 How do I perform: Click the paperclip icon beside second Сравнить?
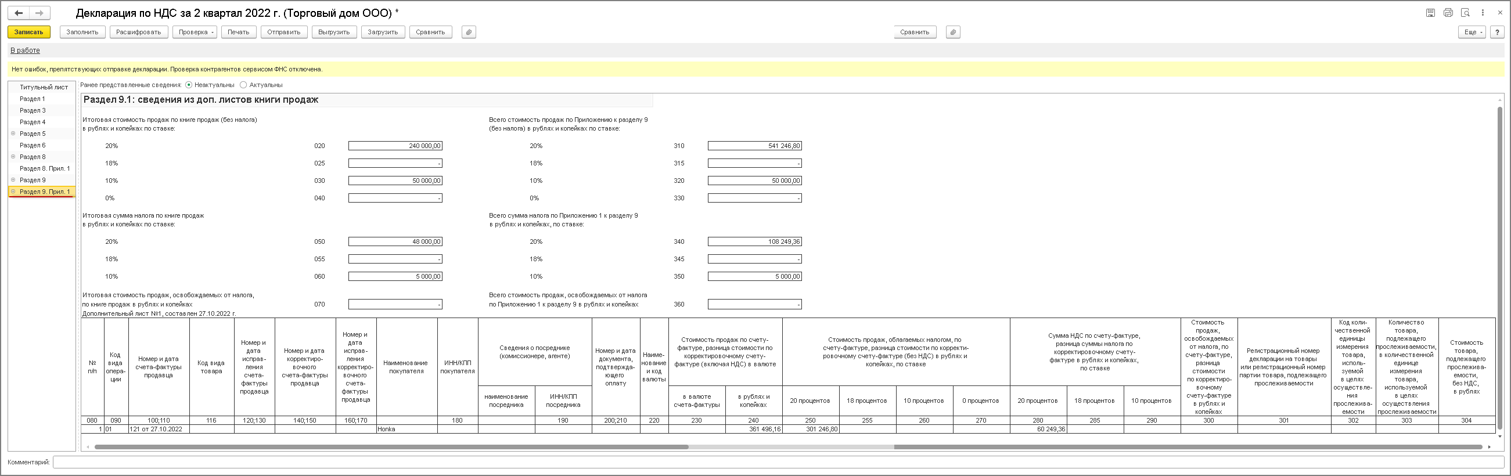[x=953, y=33]
